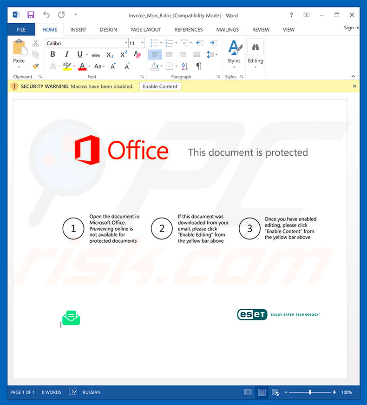Save the document with the floppy icon
The height and width of the screenshot is (405, 367).
point(31,15)
